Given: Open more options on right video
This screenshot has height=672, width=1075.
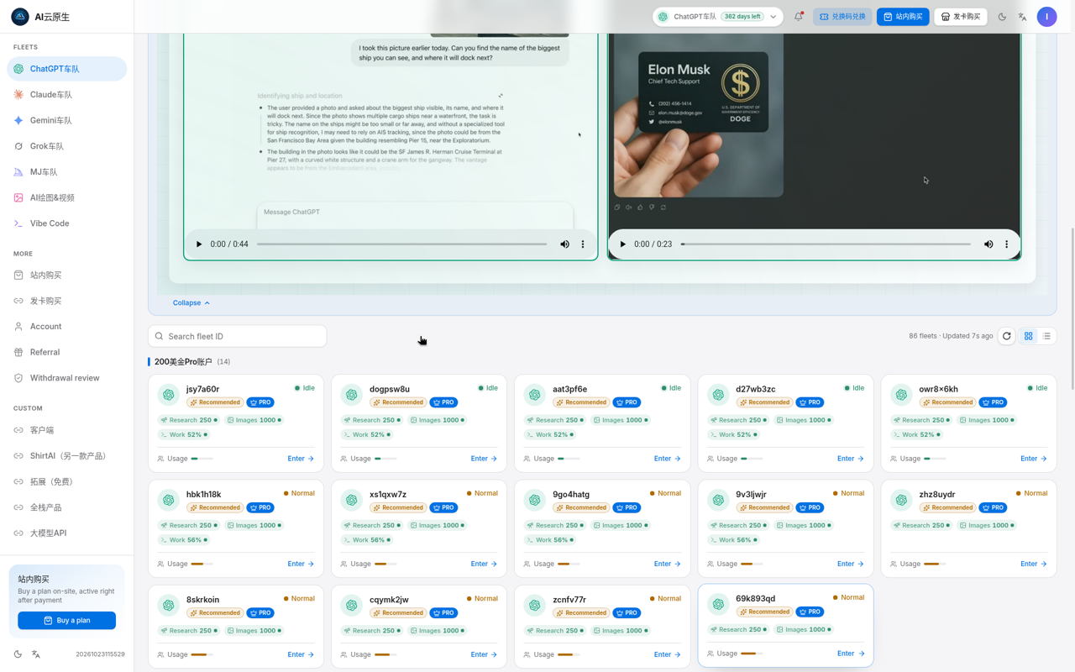Looking at the screenshot, I should click(x=1006, y=244).
